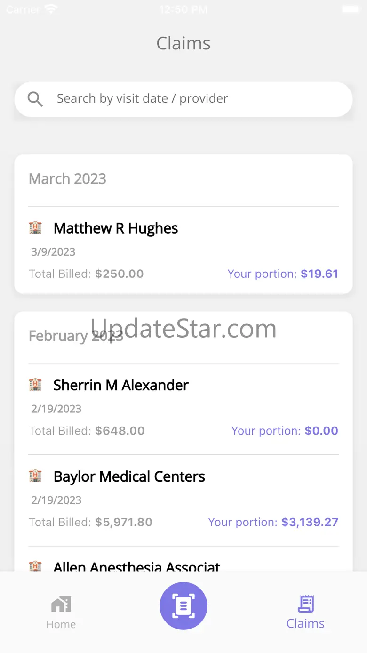Switch to the Home tab label
The height and width of the screenshot is (653, 367).
pyautogui.click(x=61, y=624)
